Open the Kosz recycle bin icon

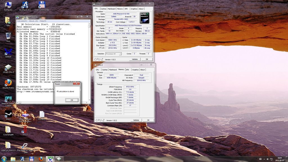tap(8, 36)
